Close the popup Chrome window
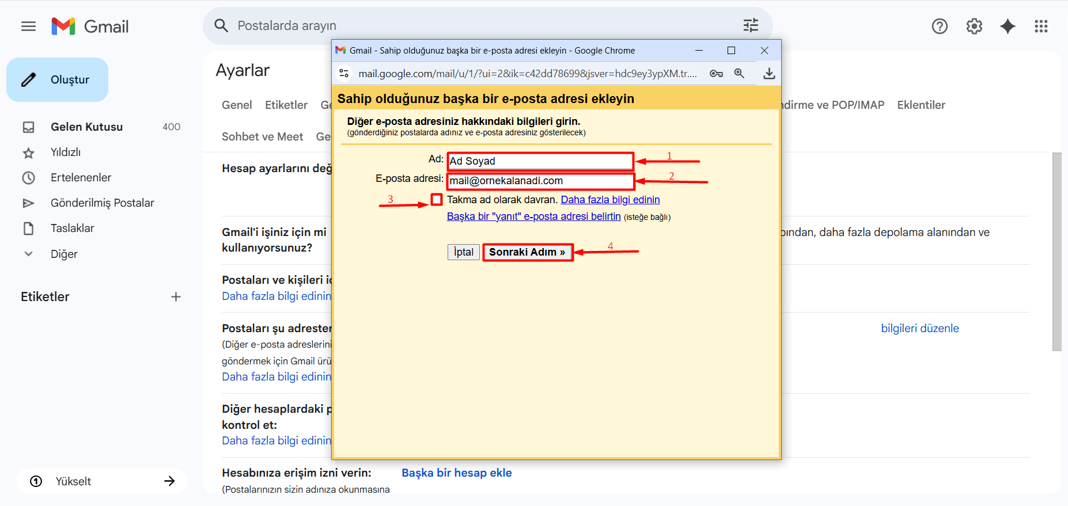The image size is (1068, 506). [x=764, y=51]
